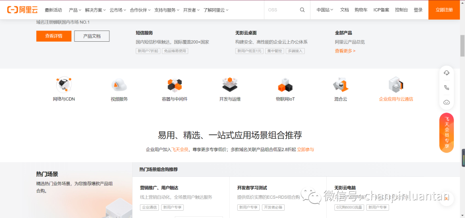Open the 物联网IoT category icon
Screen dimensions: 465x218
(285, 85)
